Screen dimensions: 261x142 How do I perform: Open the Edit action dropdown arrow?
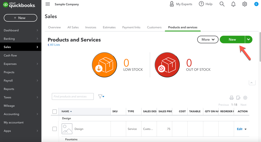(x=246, y=129)
